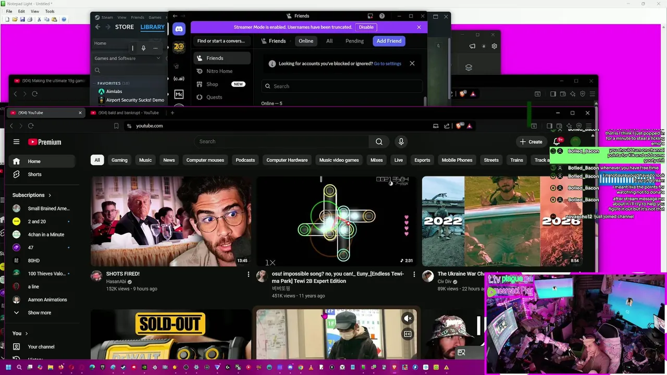Open the Steam View menu
Viewport: 667px width, 375px height.
click(121, 17)
